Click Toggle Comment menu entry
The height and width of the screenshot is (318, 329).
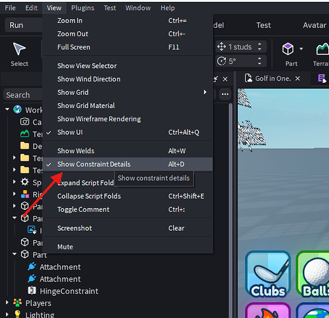128,209
